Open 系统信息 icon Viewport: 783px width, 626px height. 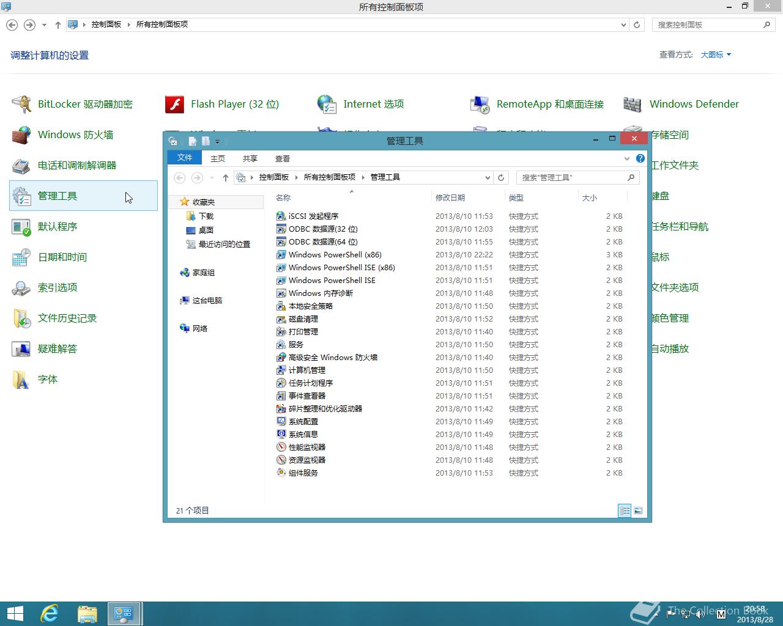click(281, 434)
